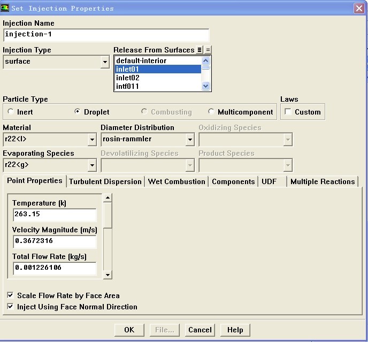Click point properties scroll up arrow

tap(108, 198)
